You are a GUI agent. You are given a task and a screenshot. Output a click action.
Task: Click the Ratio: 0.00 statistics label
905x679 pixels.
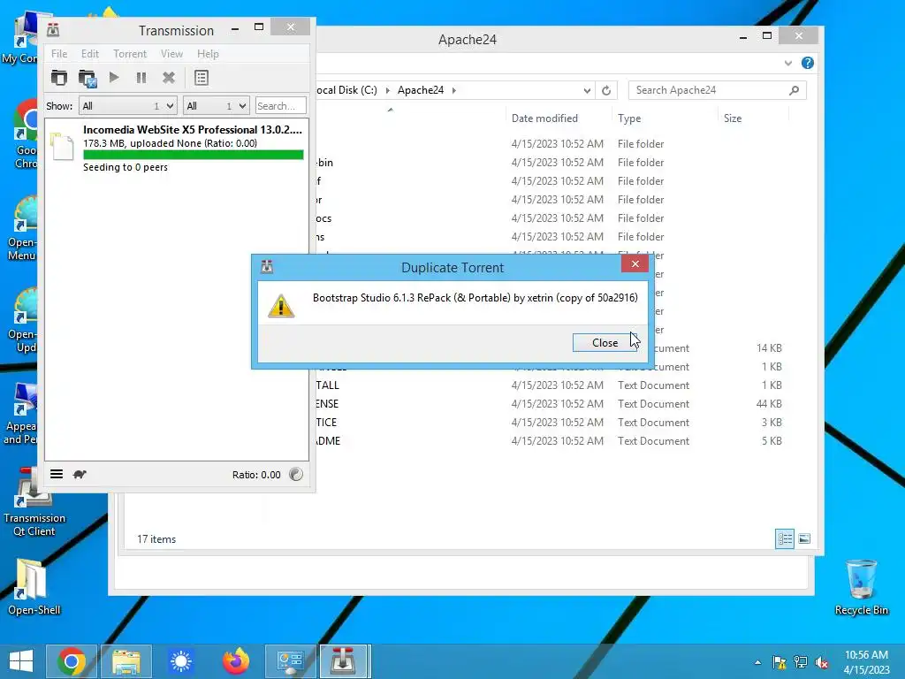[256, 475]
